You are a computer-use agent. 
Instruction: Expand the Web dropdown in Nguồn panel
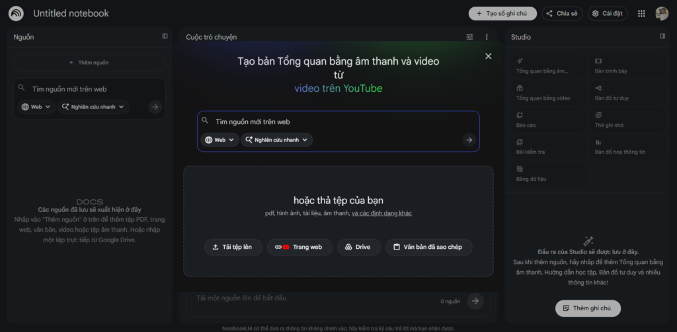37,107
